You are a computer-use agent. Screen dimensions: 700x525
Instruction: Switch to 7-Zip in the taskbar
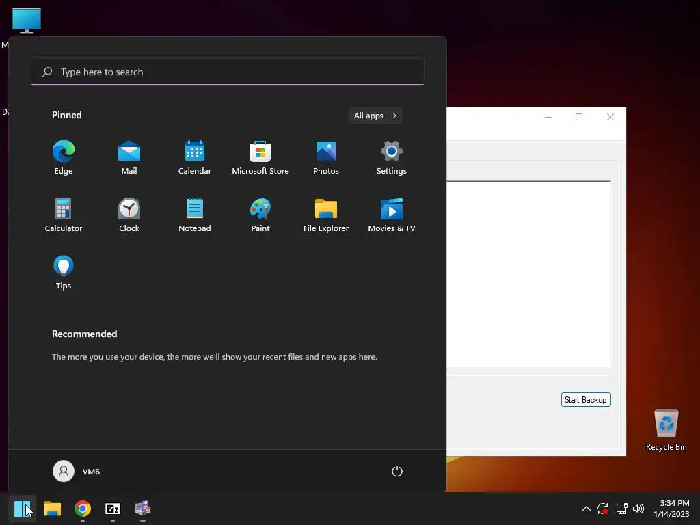113,509
